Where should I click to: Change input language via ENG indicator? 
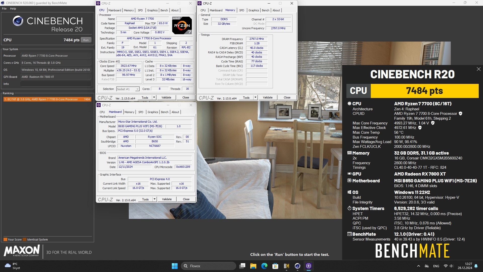tap(436, 266)
